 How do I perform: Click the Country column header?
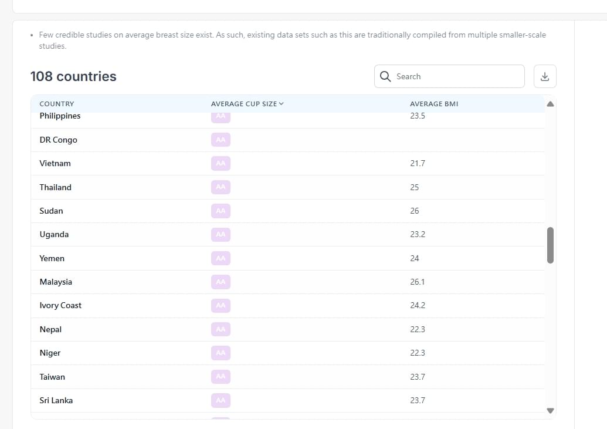tap(57, 104)
